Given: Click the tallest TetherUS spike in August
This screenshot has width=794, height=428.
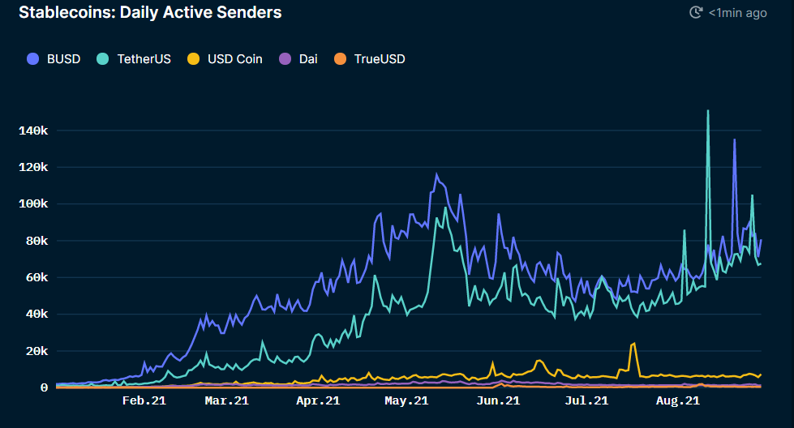Looking at the screenshot, I should point(708,111).
